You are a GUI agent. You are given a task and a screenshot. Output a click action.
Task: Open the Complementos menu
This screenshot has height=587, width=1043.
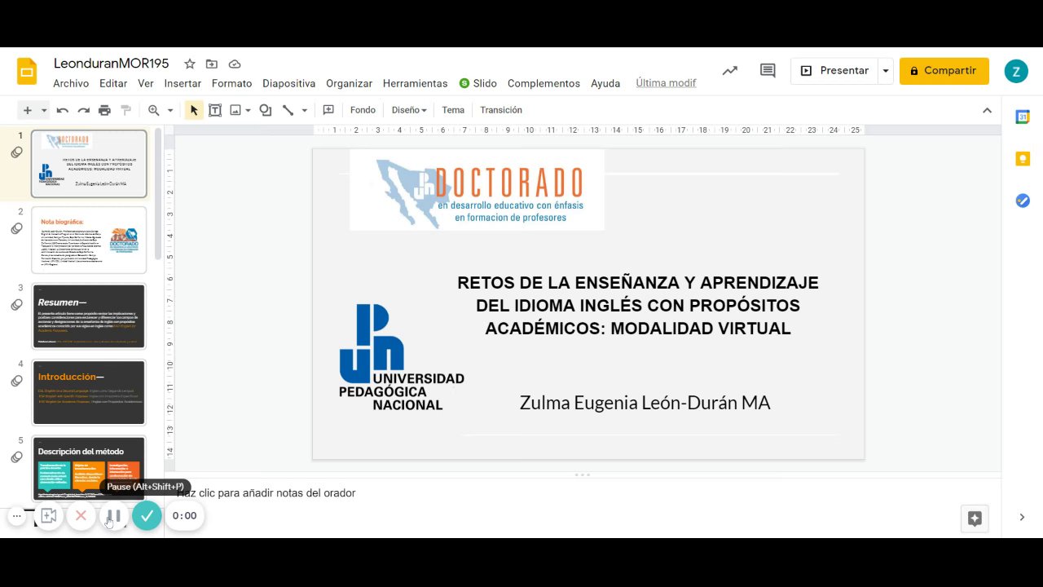tap(544, 83)
